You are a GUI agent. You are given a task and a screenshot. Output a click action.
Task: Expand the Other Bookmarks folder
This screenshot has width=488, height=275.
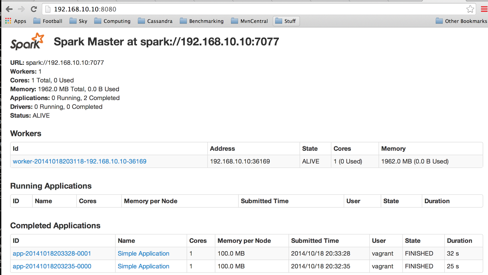click(x=461, y=21)
